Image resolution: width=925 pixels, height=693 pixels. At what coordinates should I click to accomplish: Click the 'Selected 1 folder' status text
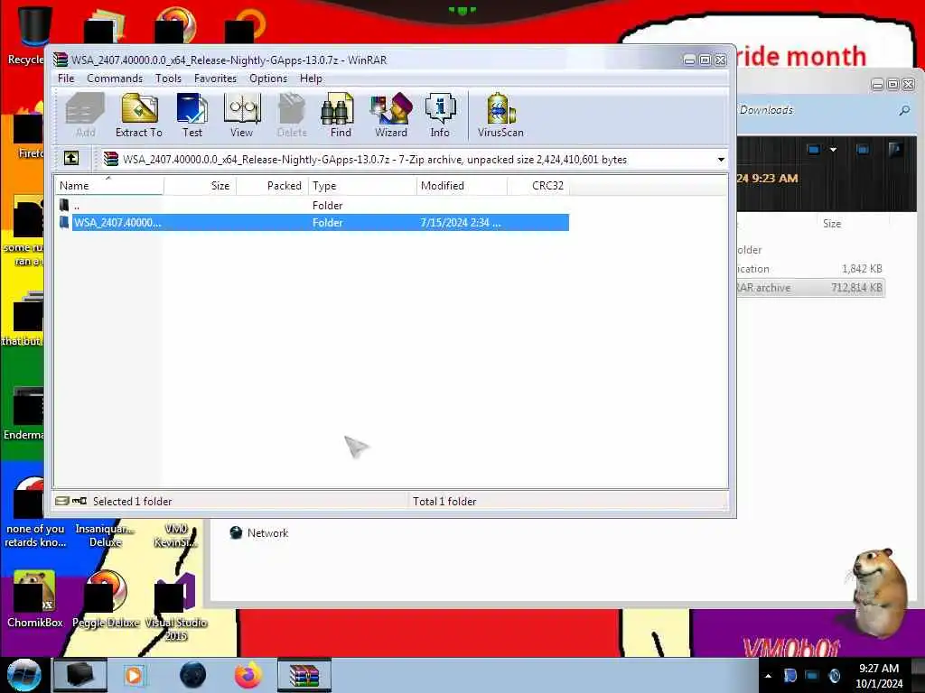(132, 502)
